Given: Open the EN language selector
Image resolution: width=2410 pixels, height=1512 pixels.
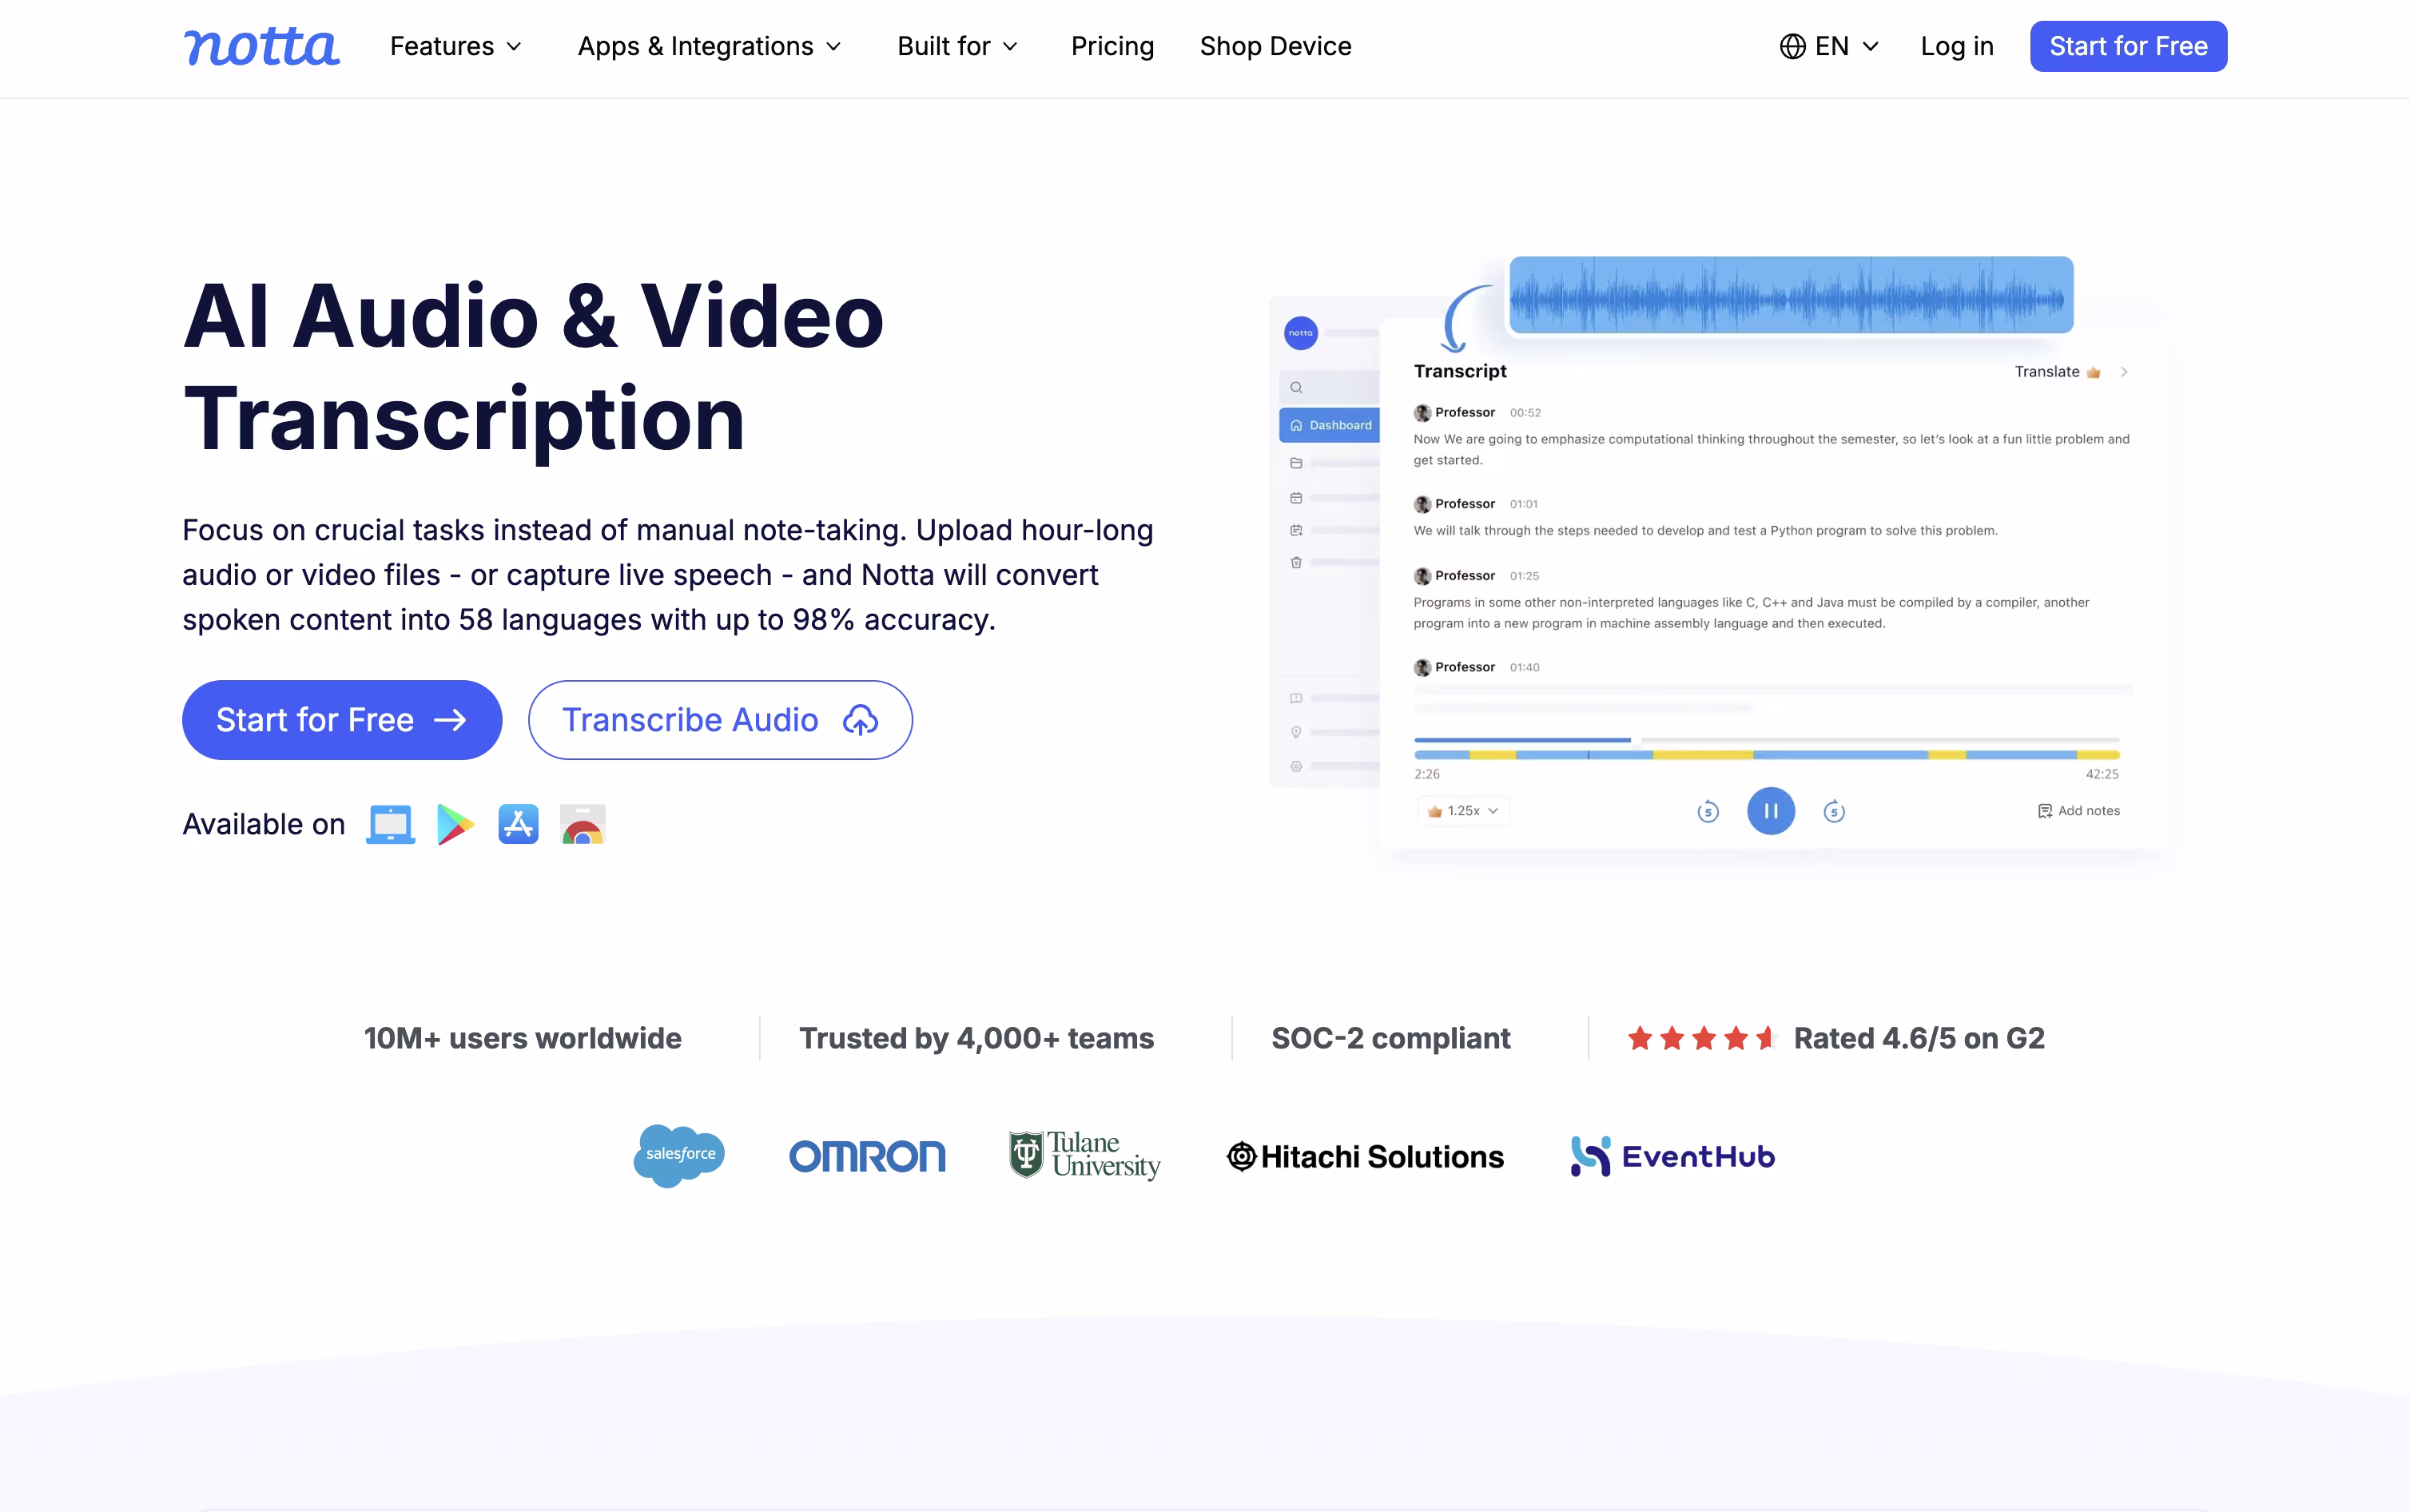Looking at the screenshot, I should point(1829,46).
